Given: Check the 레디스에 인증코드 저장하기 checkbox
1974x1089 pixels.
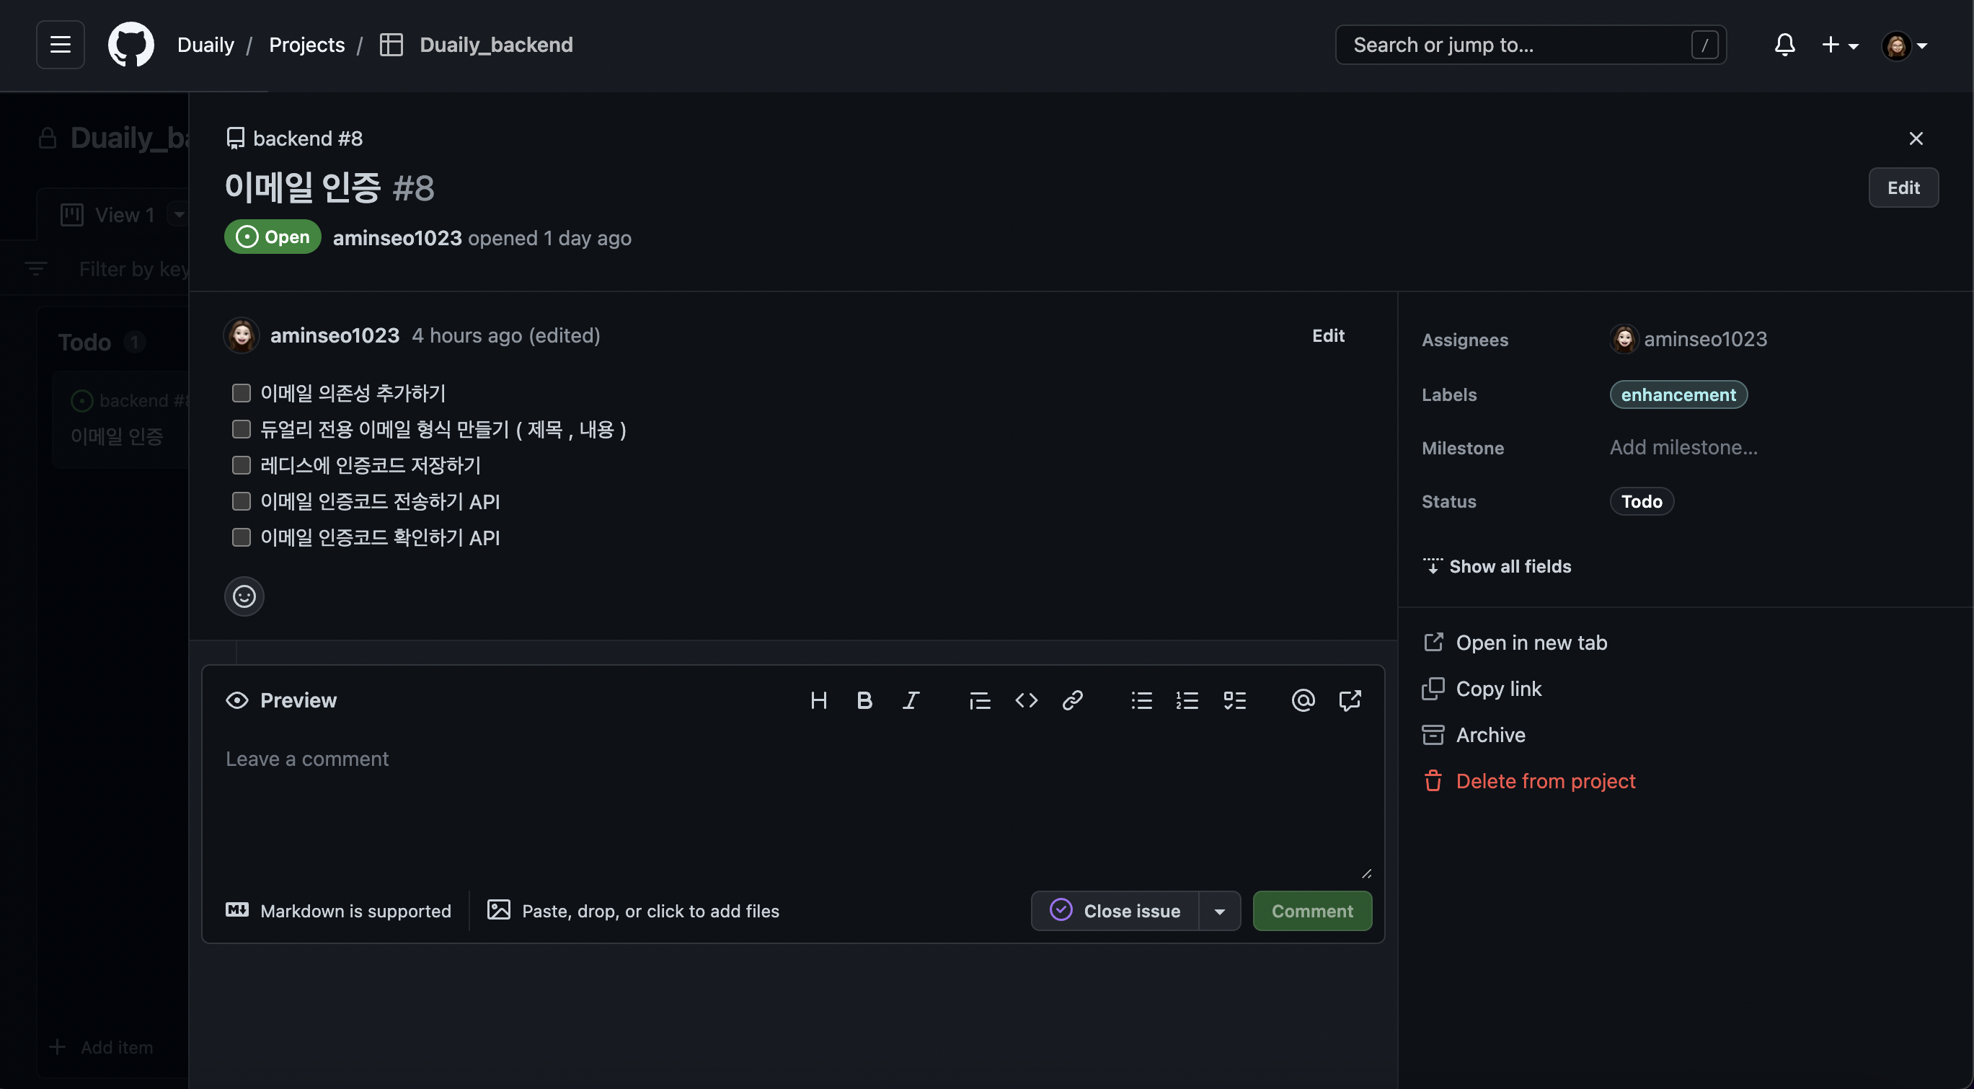Looking at the screenshot, I should (242, 465).
